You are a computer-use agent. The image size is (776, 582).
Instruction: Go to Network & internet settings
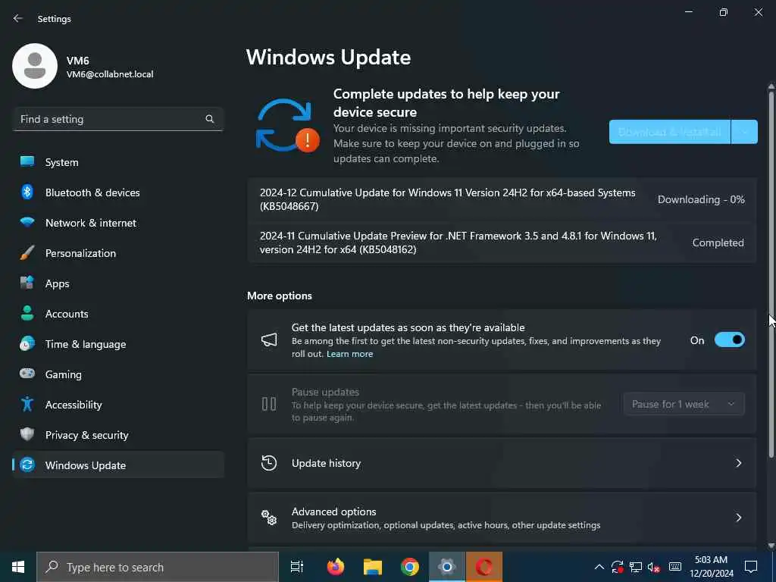(x=118, y=223)
